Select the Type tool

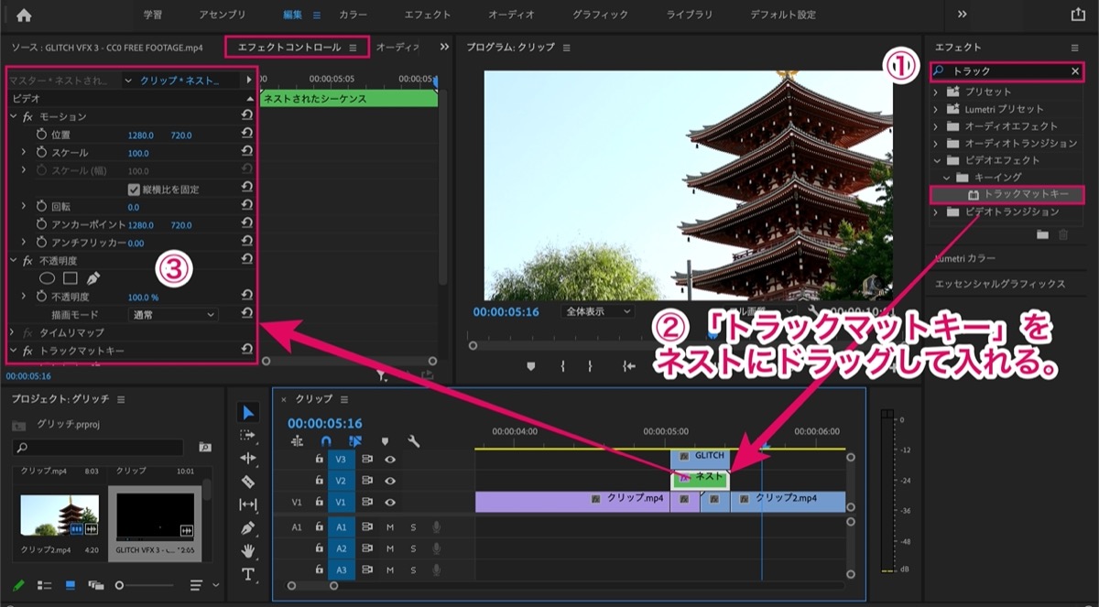click(x=247, y=574)
